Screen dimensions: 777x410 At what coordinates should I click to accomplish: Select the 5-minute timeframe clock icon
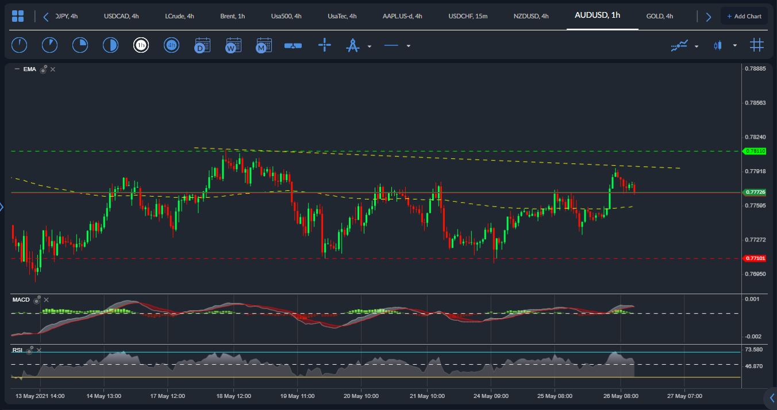click(50, 45)
